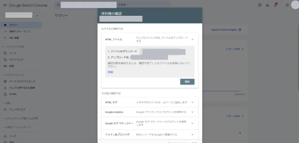Expand セキュリティと手動による対策

(x=20, y=119)
